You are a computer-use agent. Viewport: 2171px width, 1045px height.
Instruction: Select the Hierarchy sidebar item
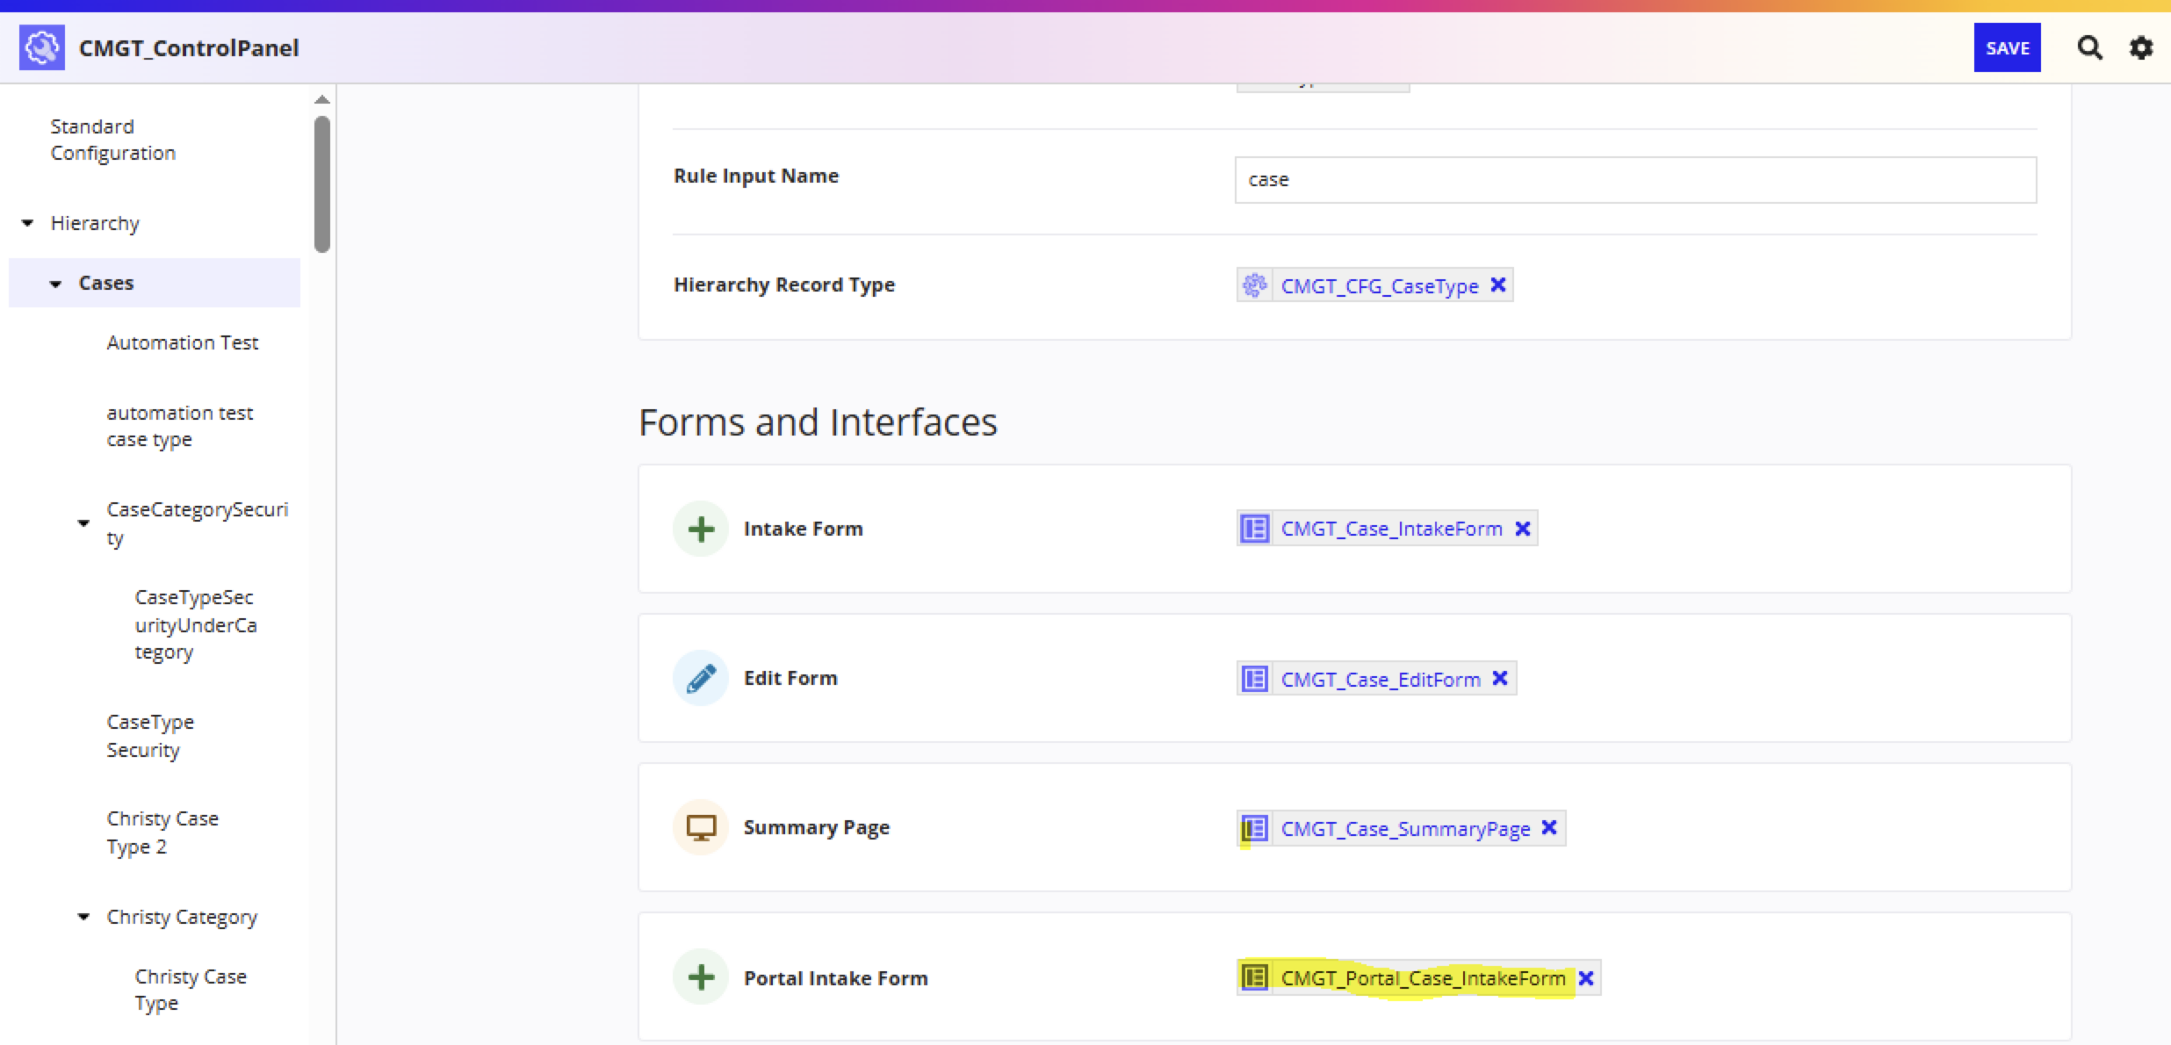95,223
